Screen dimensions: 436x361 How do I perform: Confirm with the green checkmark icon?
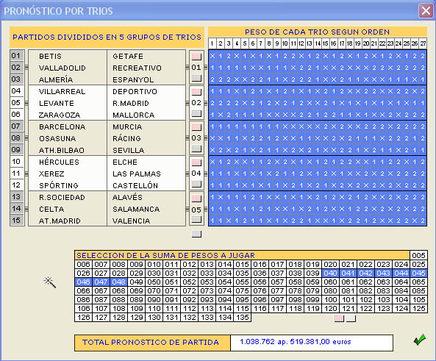[x=420, y=340]
